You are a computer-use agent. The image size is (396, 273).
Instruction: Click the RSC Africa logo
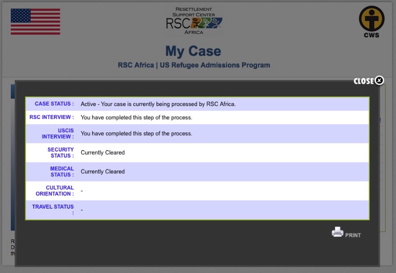click(x=194, y=21)
